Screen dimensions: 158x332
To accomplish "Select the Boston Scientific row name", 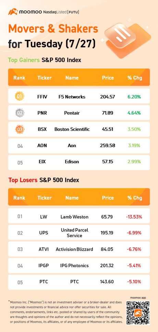I will pyautogui.click(x=72, y=129).
